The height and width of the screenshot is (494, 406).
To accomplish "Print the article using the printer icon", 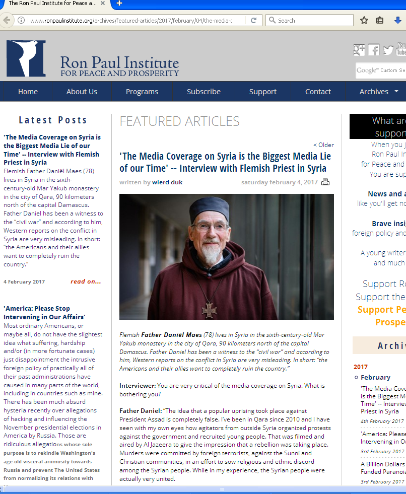I will pos(325,182).
